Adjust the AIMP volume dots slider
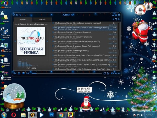 pyautogui.click(x=117, y=73)
